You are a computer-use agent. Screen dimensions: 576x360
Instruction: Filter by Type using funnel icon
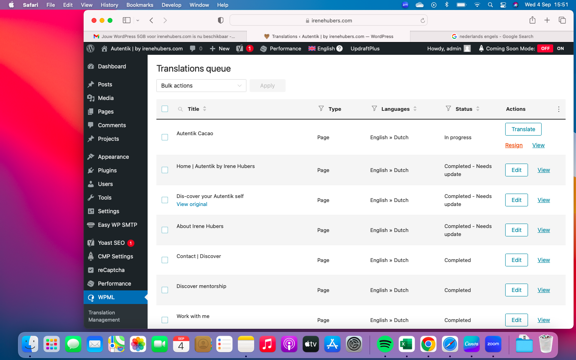321,108
